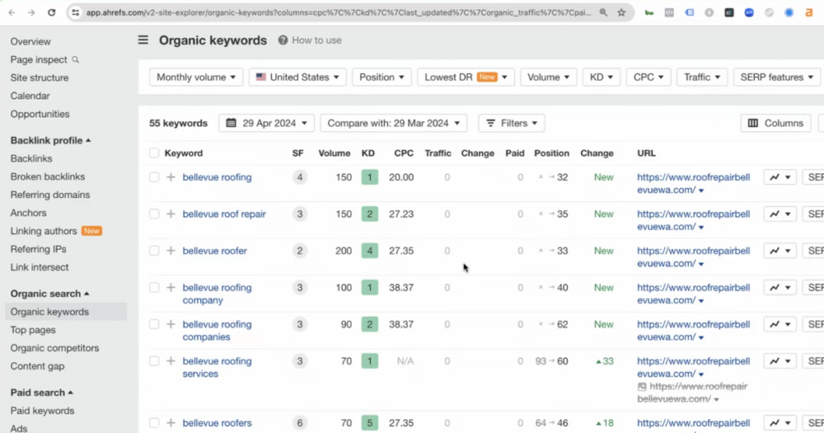Open the Traffic filter dropdown

click(x=702, y=77)
